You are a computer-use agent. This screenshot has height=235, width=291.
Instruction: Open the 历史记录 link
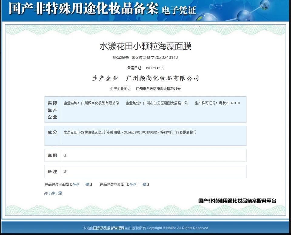click(x=55, y=193)
